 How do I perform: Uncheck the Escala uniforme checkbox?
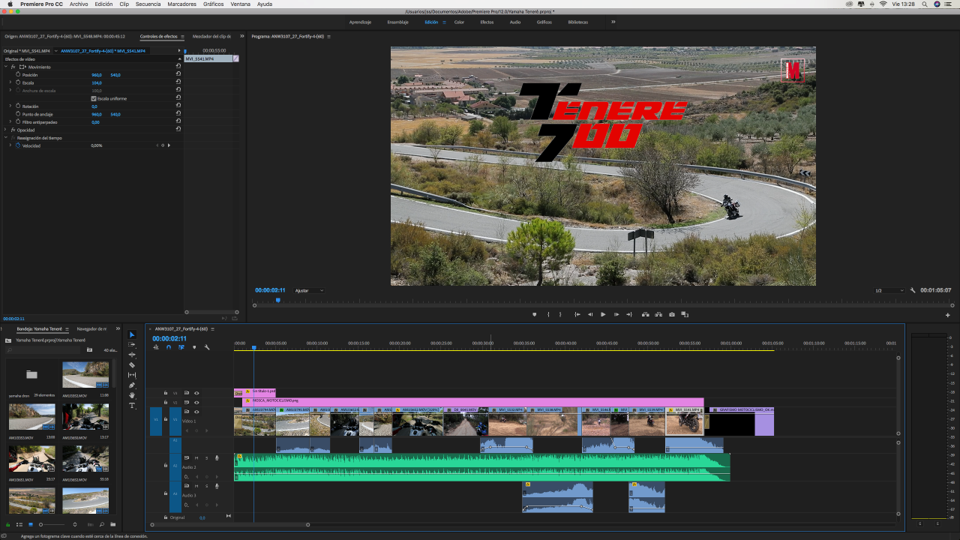[94, 98]
